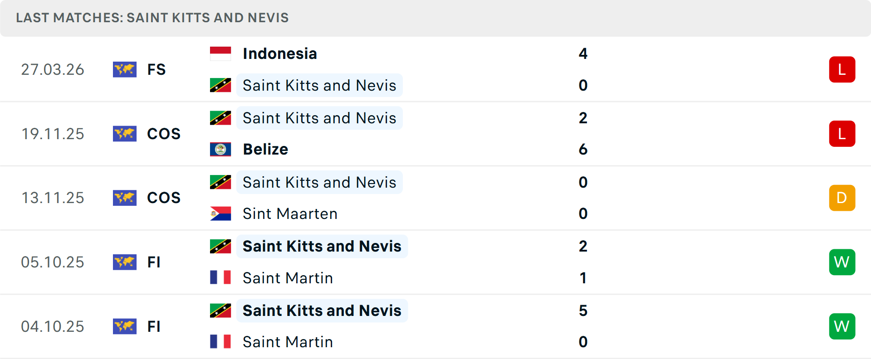871x359 pixels.
Task: Open the Belize team link
Action: click(265, 149)
